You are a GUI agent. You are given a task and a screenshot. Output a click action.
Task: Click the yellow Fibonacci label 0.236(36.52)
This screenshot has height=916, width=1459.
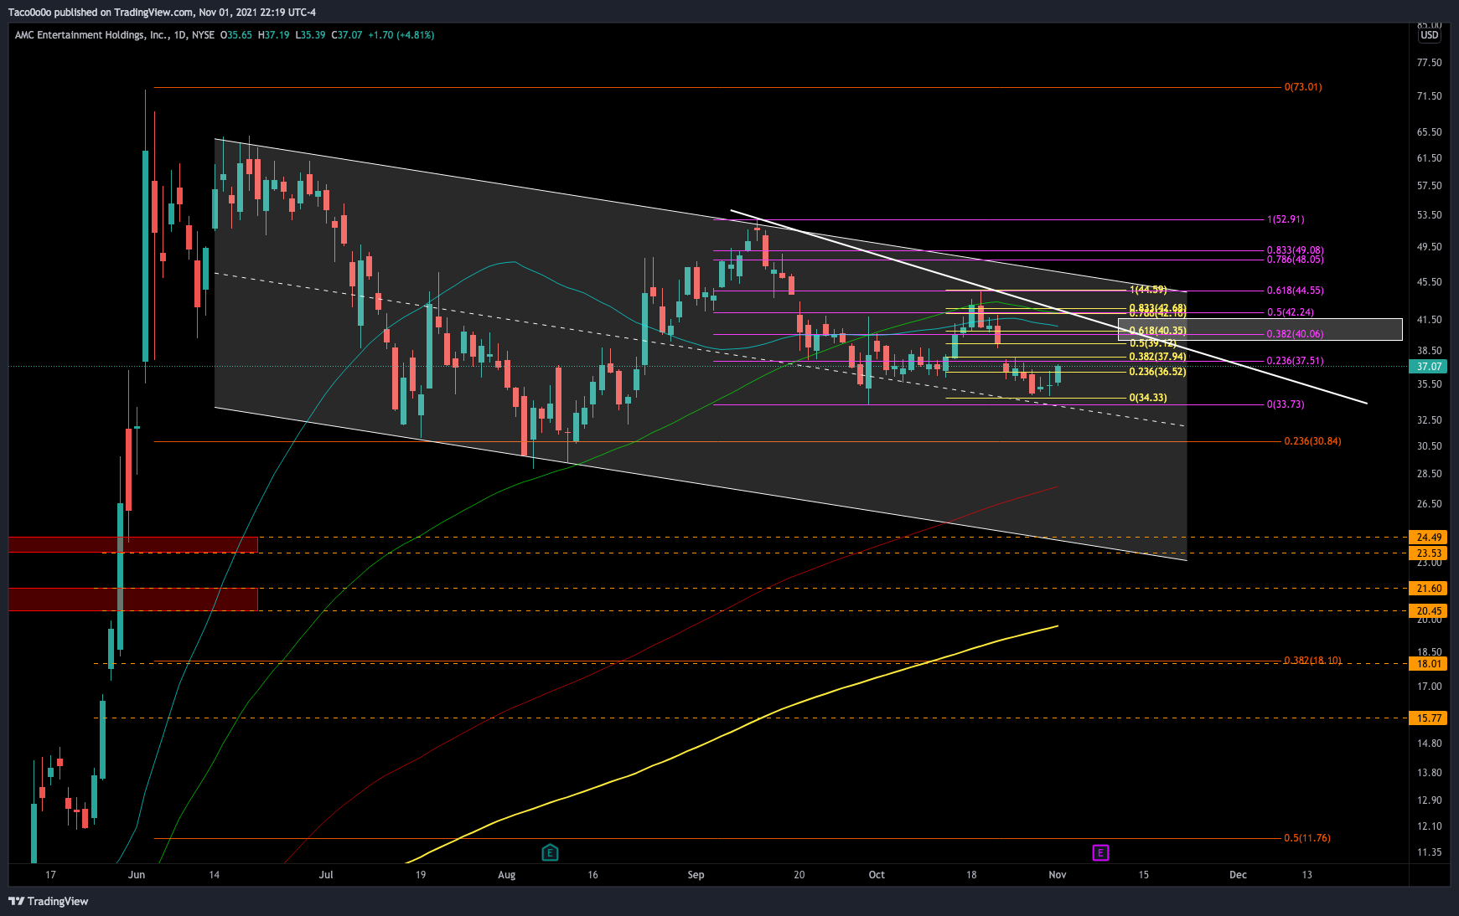[1157, 372]
